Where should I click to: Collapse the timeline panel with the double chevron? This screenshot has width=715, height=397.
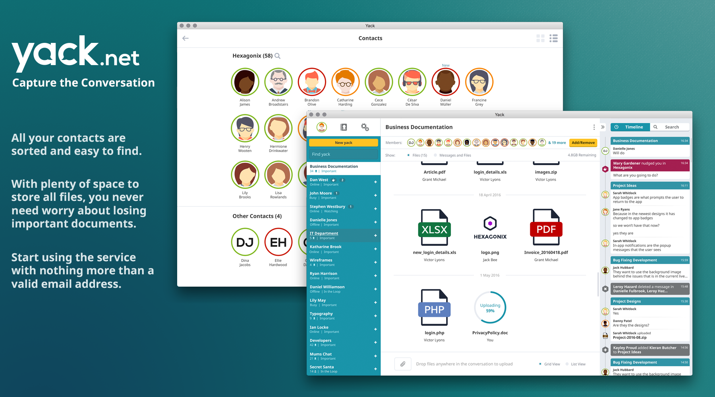(603, 127)
